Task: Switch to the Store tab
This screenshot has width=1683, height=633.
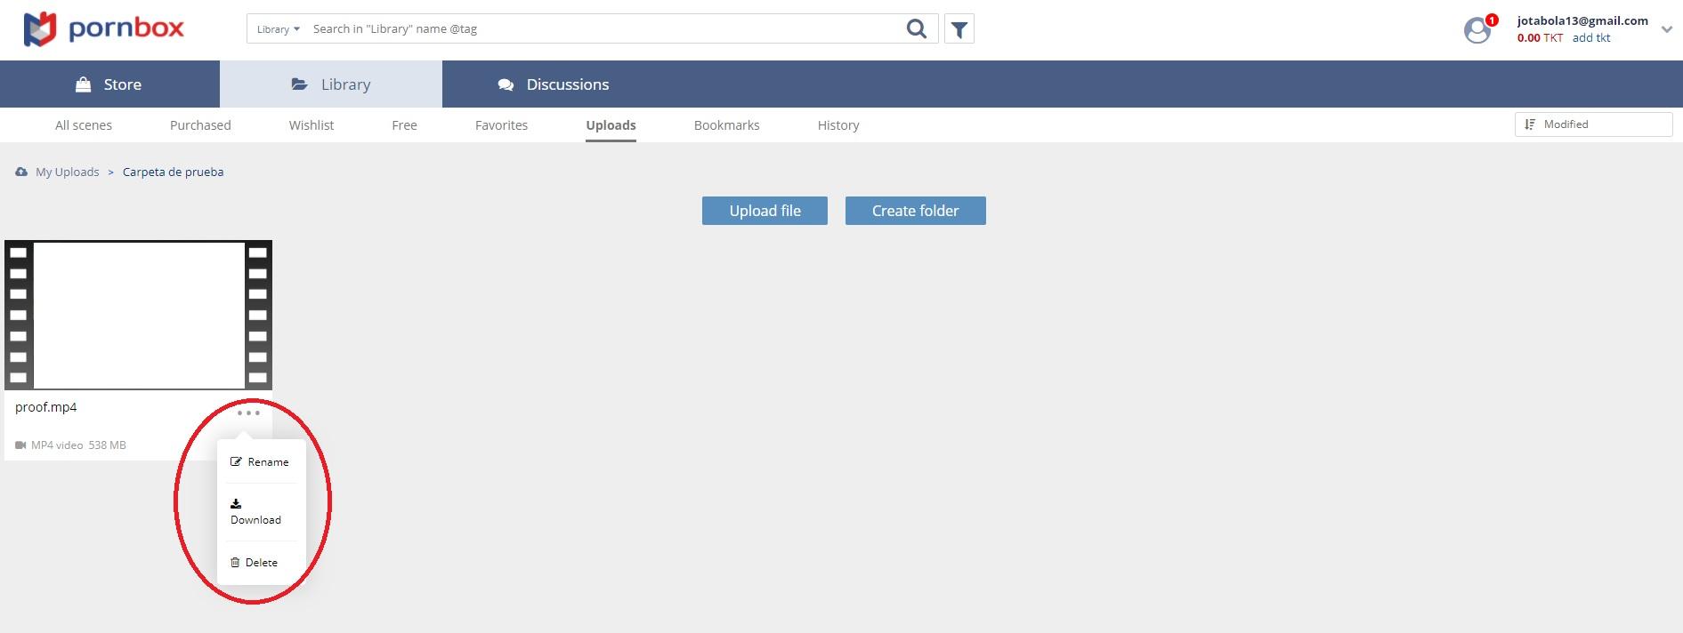Action: [109, 84]
